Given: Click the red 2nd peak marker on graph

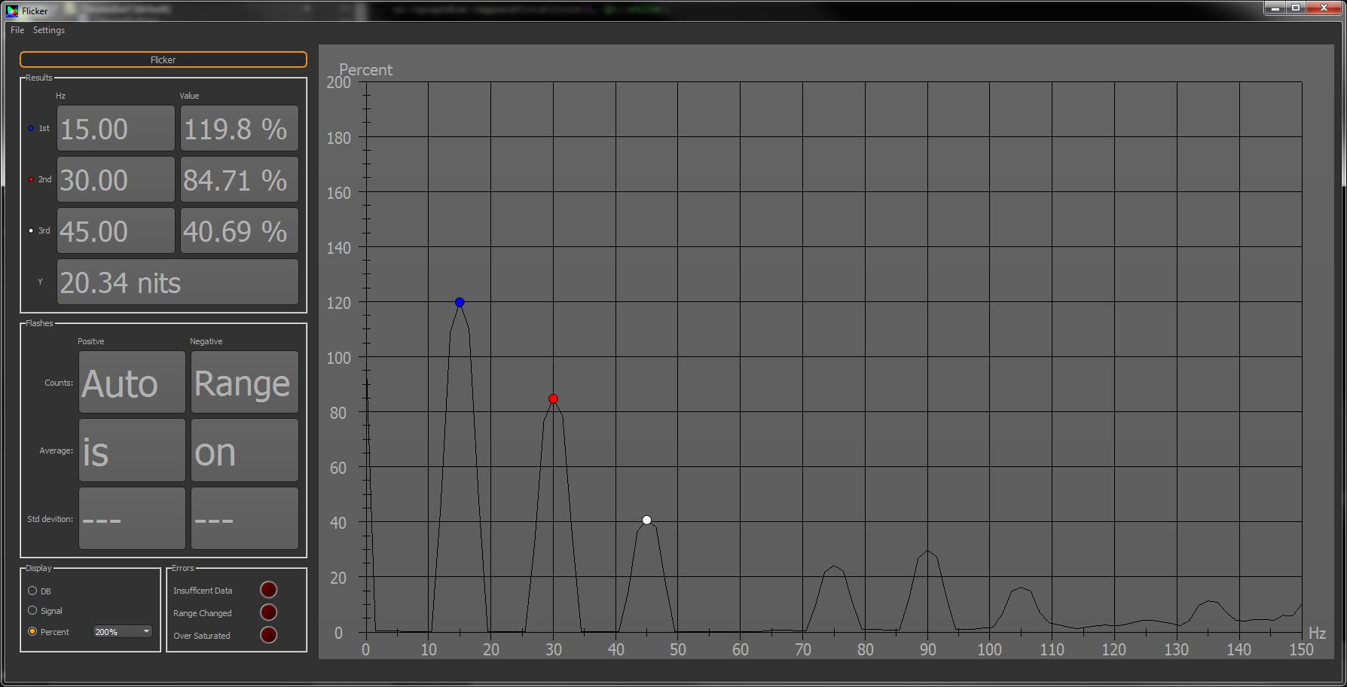Looking at the screenshot, I should tap(553, 398).
